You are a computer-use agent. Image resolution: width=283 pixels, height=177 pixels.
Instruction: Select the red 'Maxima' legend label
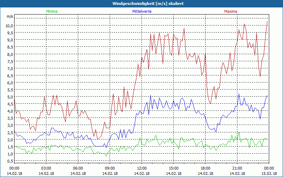pos(231,11)
